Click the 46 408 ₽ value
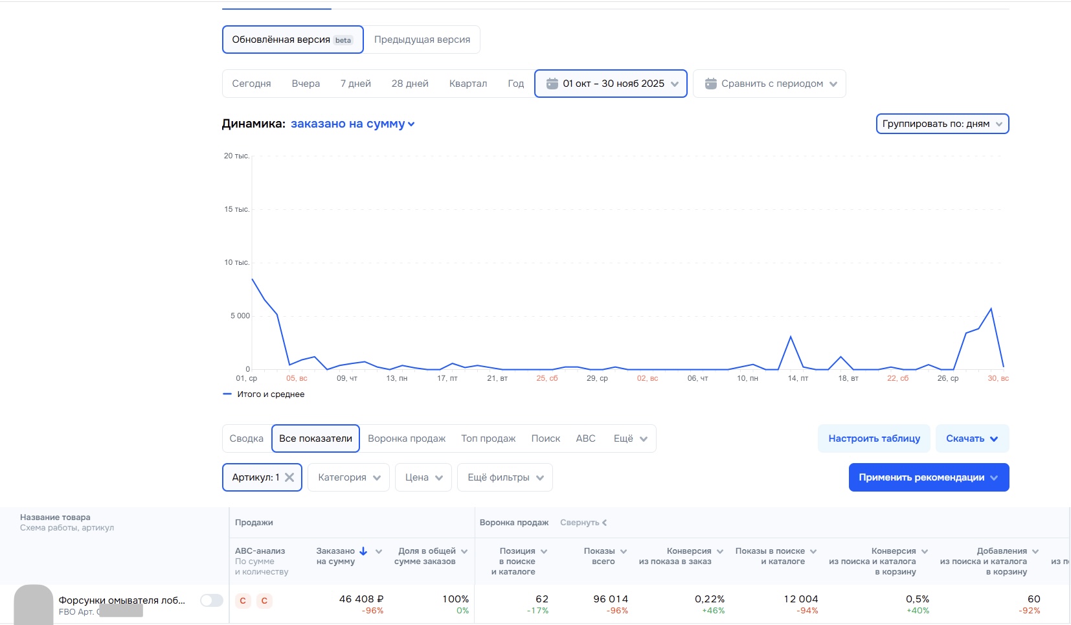 click(x=361, y=599)
